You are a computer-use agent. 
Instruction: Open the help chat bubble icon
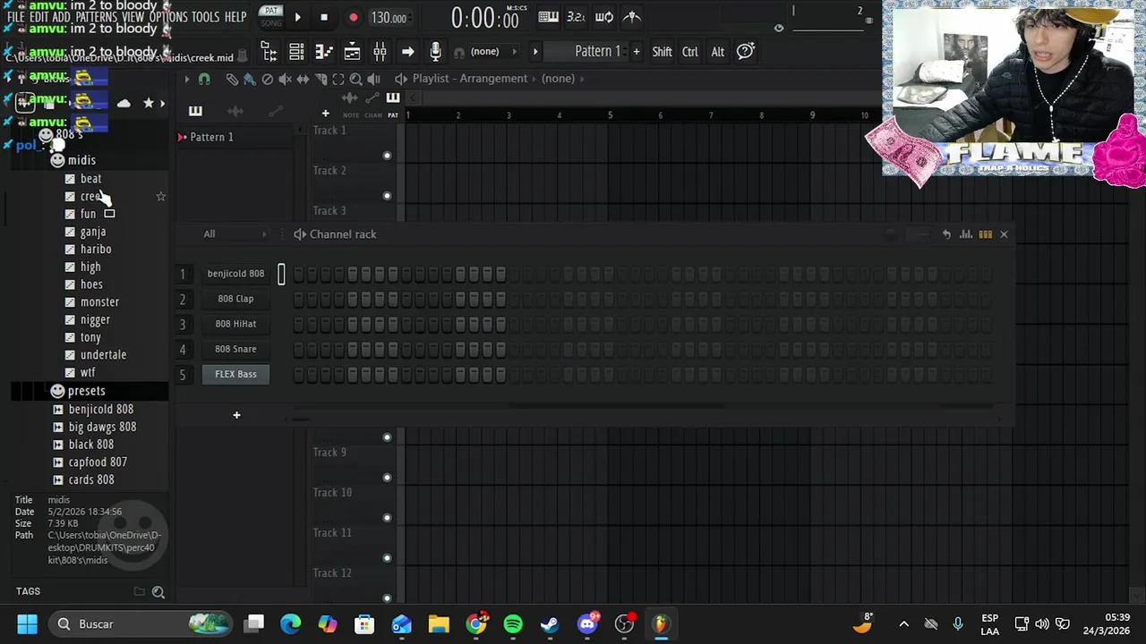tap(745, 52)
